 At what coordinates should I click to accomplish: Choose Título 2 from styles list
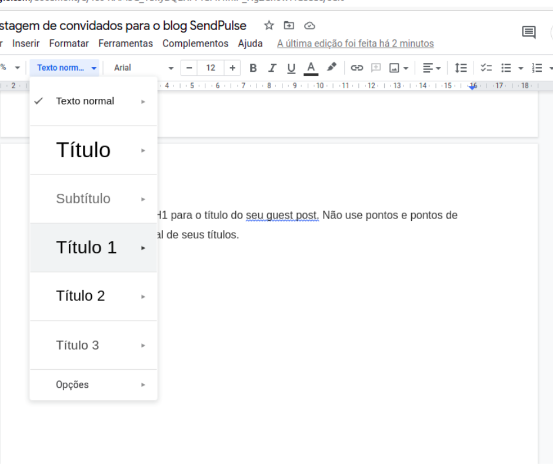click(81, 296)
